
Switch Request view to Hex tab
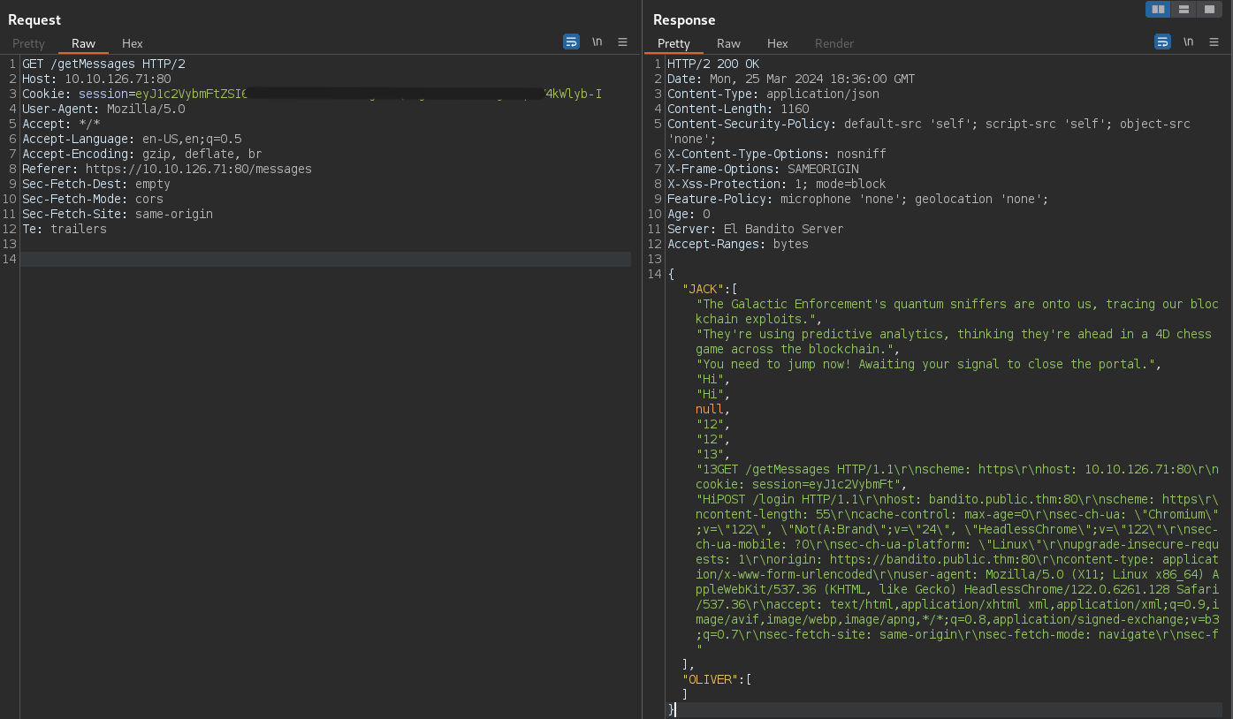133,43
